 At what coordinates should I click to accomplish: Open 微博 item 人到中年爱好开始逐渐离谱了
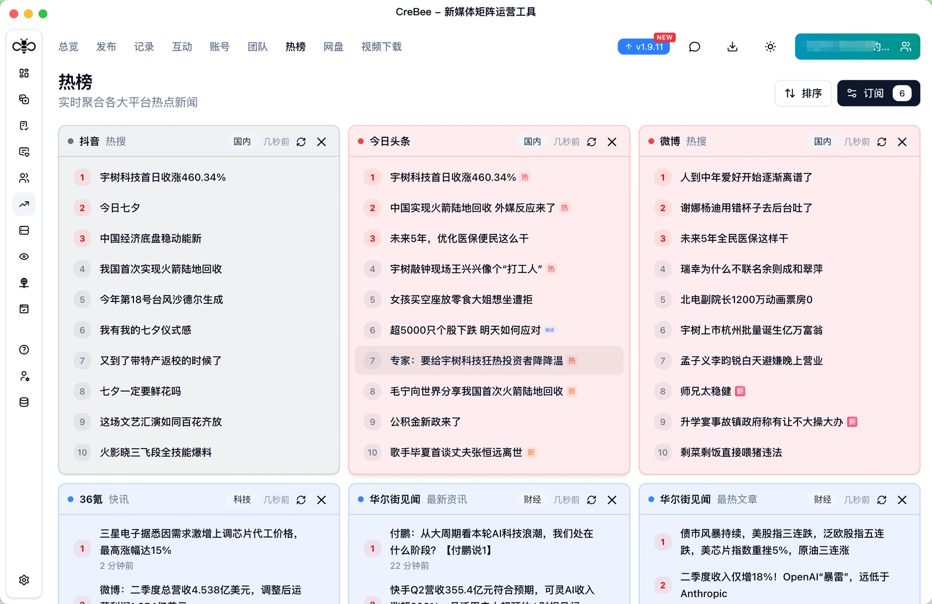(x=779, y=177)
